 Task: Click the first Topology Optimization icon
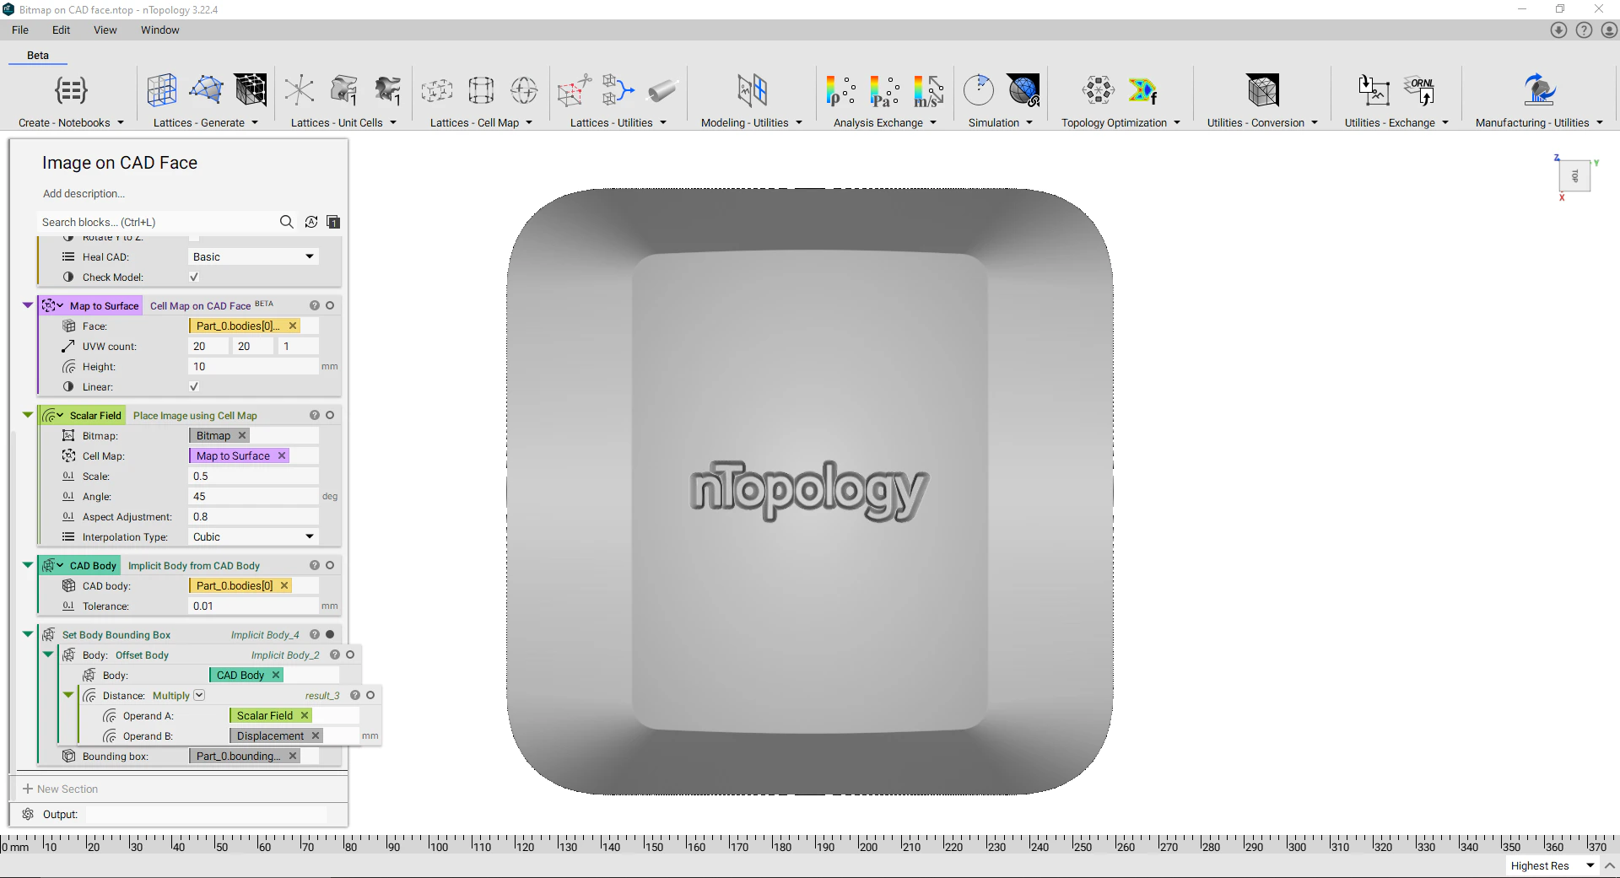click(x=1099, y=90)
